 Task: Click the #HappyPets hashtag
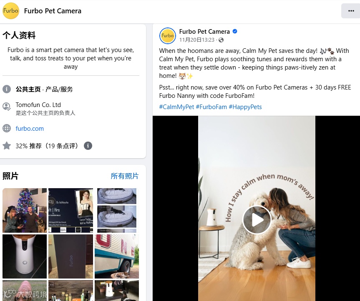click(x=245, y=107)
